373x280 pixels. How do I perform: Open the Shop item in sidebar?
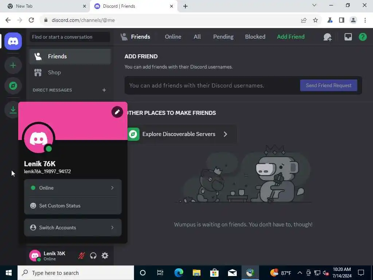(x=70, y=73)
